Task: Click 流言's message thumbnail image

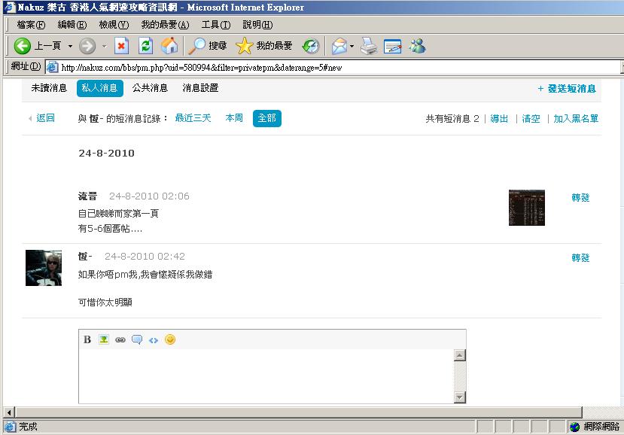Action: tap(526, 208)
